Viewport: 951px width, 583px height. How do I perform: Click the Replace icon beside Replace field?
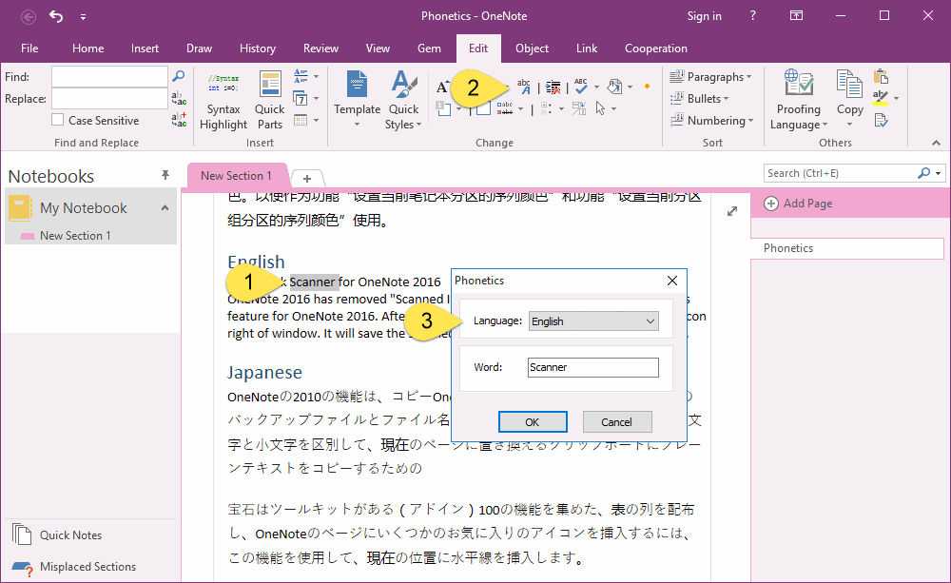[179, 98]
